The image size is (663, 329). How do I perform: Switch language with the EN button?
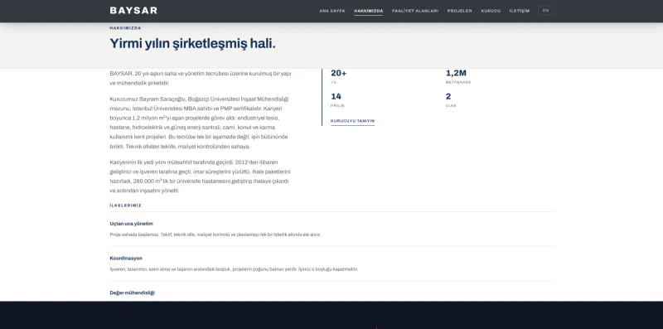pyautogui.click(x=545, y=11)
